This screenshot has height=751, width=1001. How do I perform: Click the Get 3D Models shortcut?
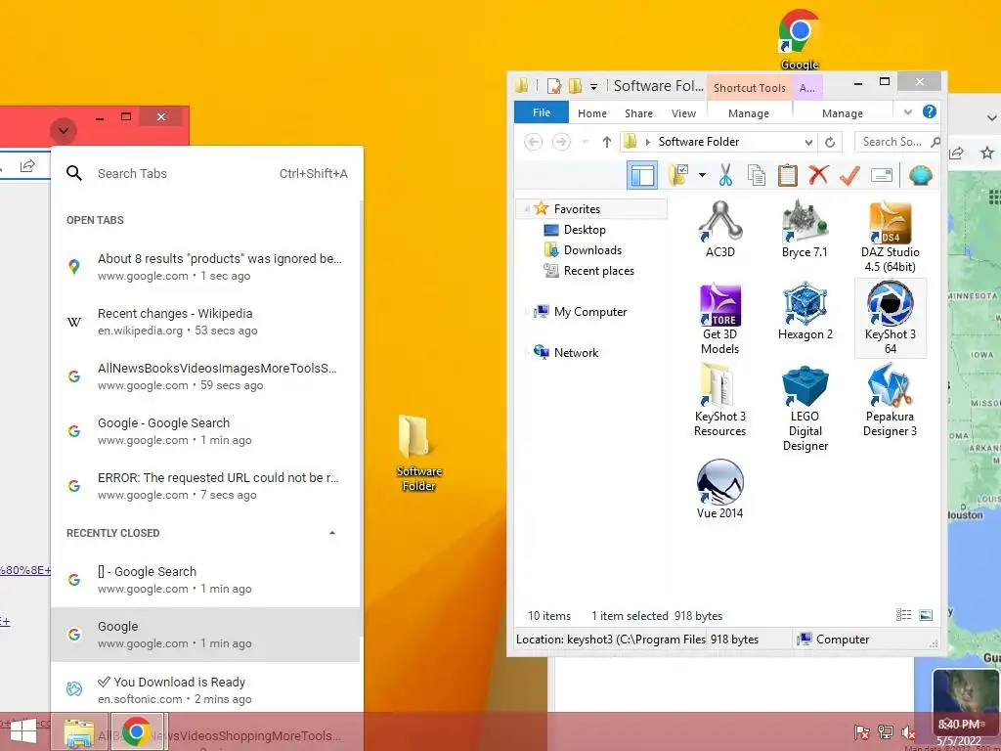click(720, 319)
